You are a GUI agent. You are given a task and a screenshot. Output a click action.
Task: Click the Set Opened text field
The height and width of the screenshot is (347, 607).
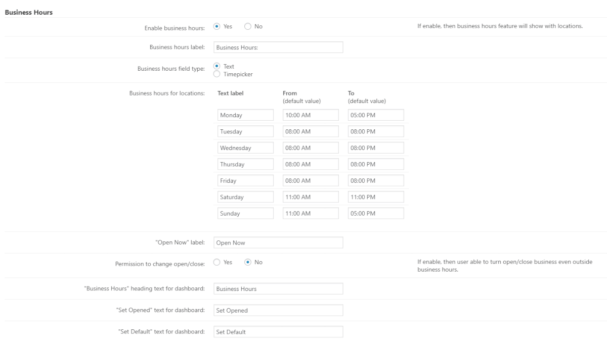point(278,310)
